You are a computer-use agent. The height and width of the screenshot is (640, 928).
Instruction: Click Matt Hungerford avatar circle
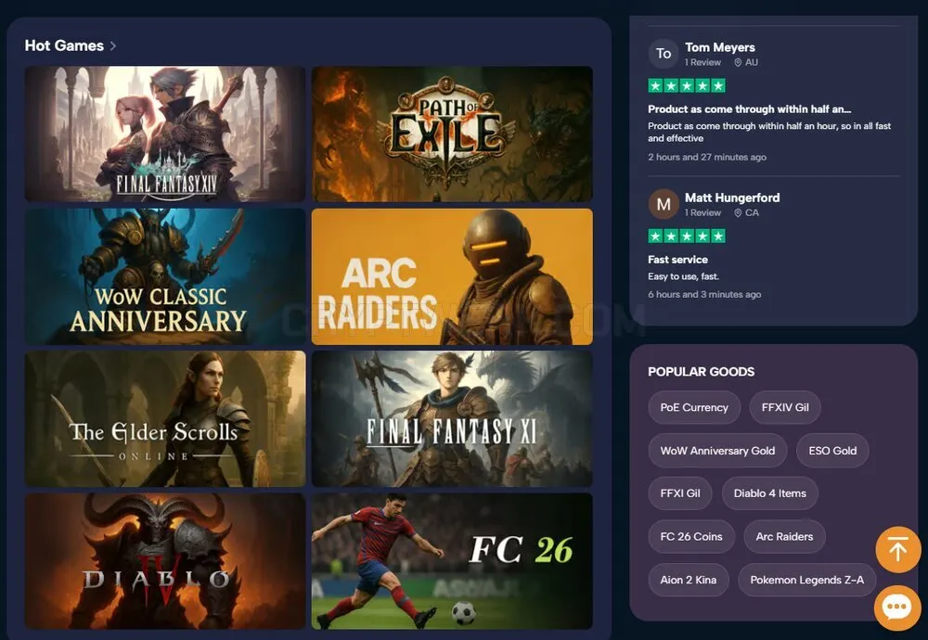click(664, 204)
